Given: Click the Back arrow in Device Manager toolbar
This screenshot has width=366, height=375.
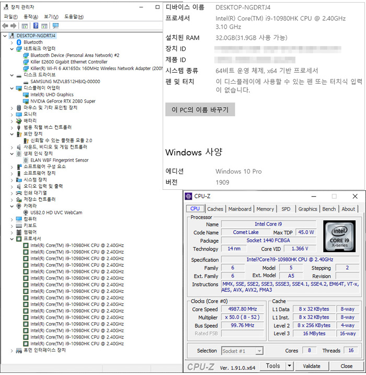Looking at the screenshot, I should tap(5, 26).
